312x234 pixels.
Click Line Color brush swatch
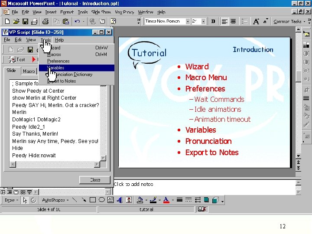pos(153,200)
